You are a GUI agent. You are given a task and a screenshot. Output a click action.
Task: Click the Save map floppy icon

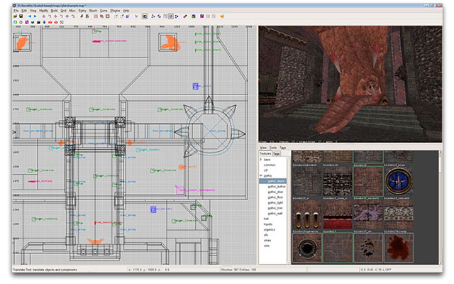[21, 16]
